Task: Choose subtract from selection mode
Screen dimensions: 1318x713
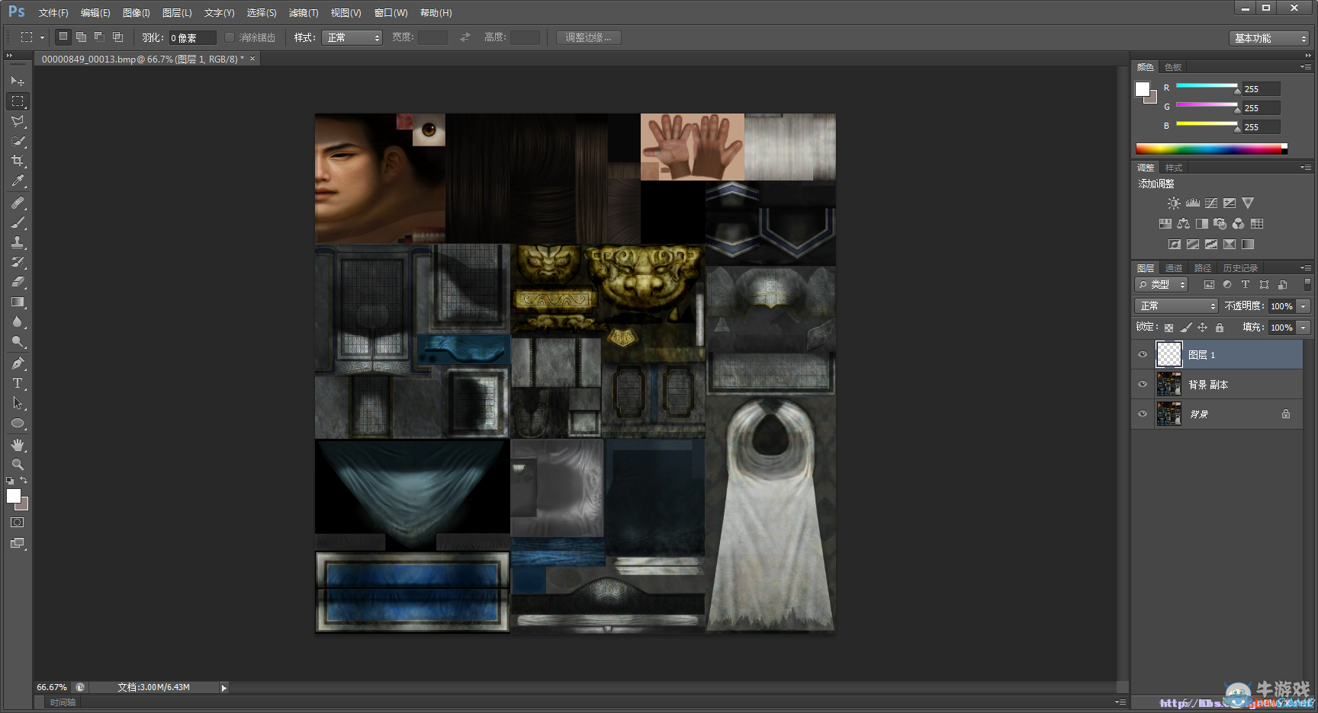Action: [x=99, y=37]
